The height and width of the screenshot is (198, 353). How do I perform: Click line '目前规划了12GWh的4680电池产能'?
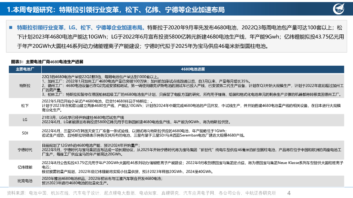(91, 145)
